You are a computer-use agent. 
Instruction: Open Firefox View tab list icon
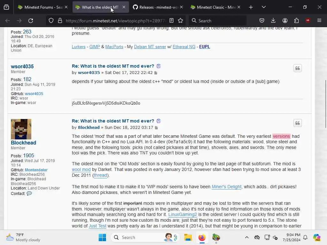point(6,7)
